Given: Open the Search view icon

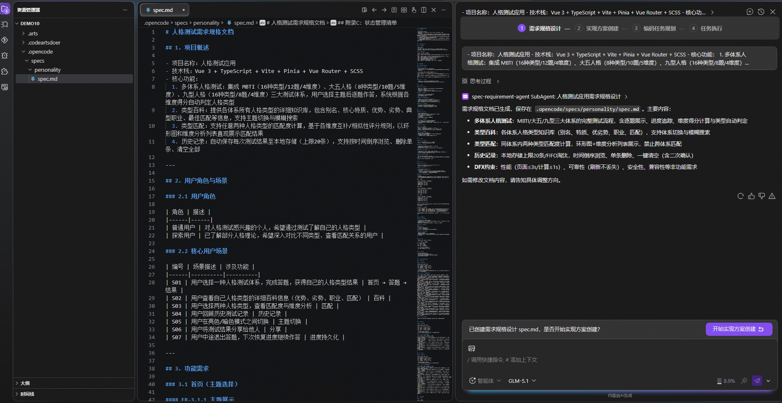Looking at the screenshot, I should point(5,24).
